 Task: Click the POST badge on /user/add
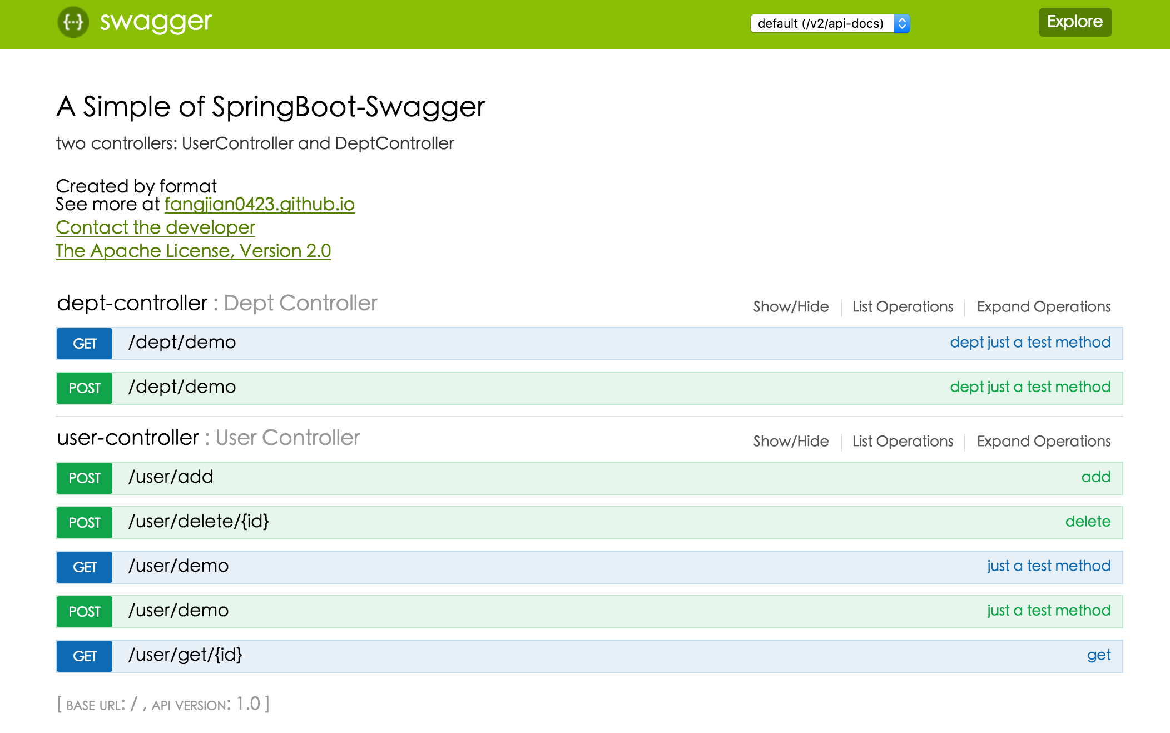pyautogui.click(x=83, y=478)
